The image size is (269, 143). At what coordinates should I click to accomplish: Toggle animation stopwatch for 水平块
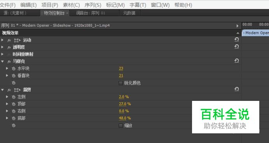coord(14,68)
